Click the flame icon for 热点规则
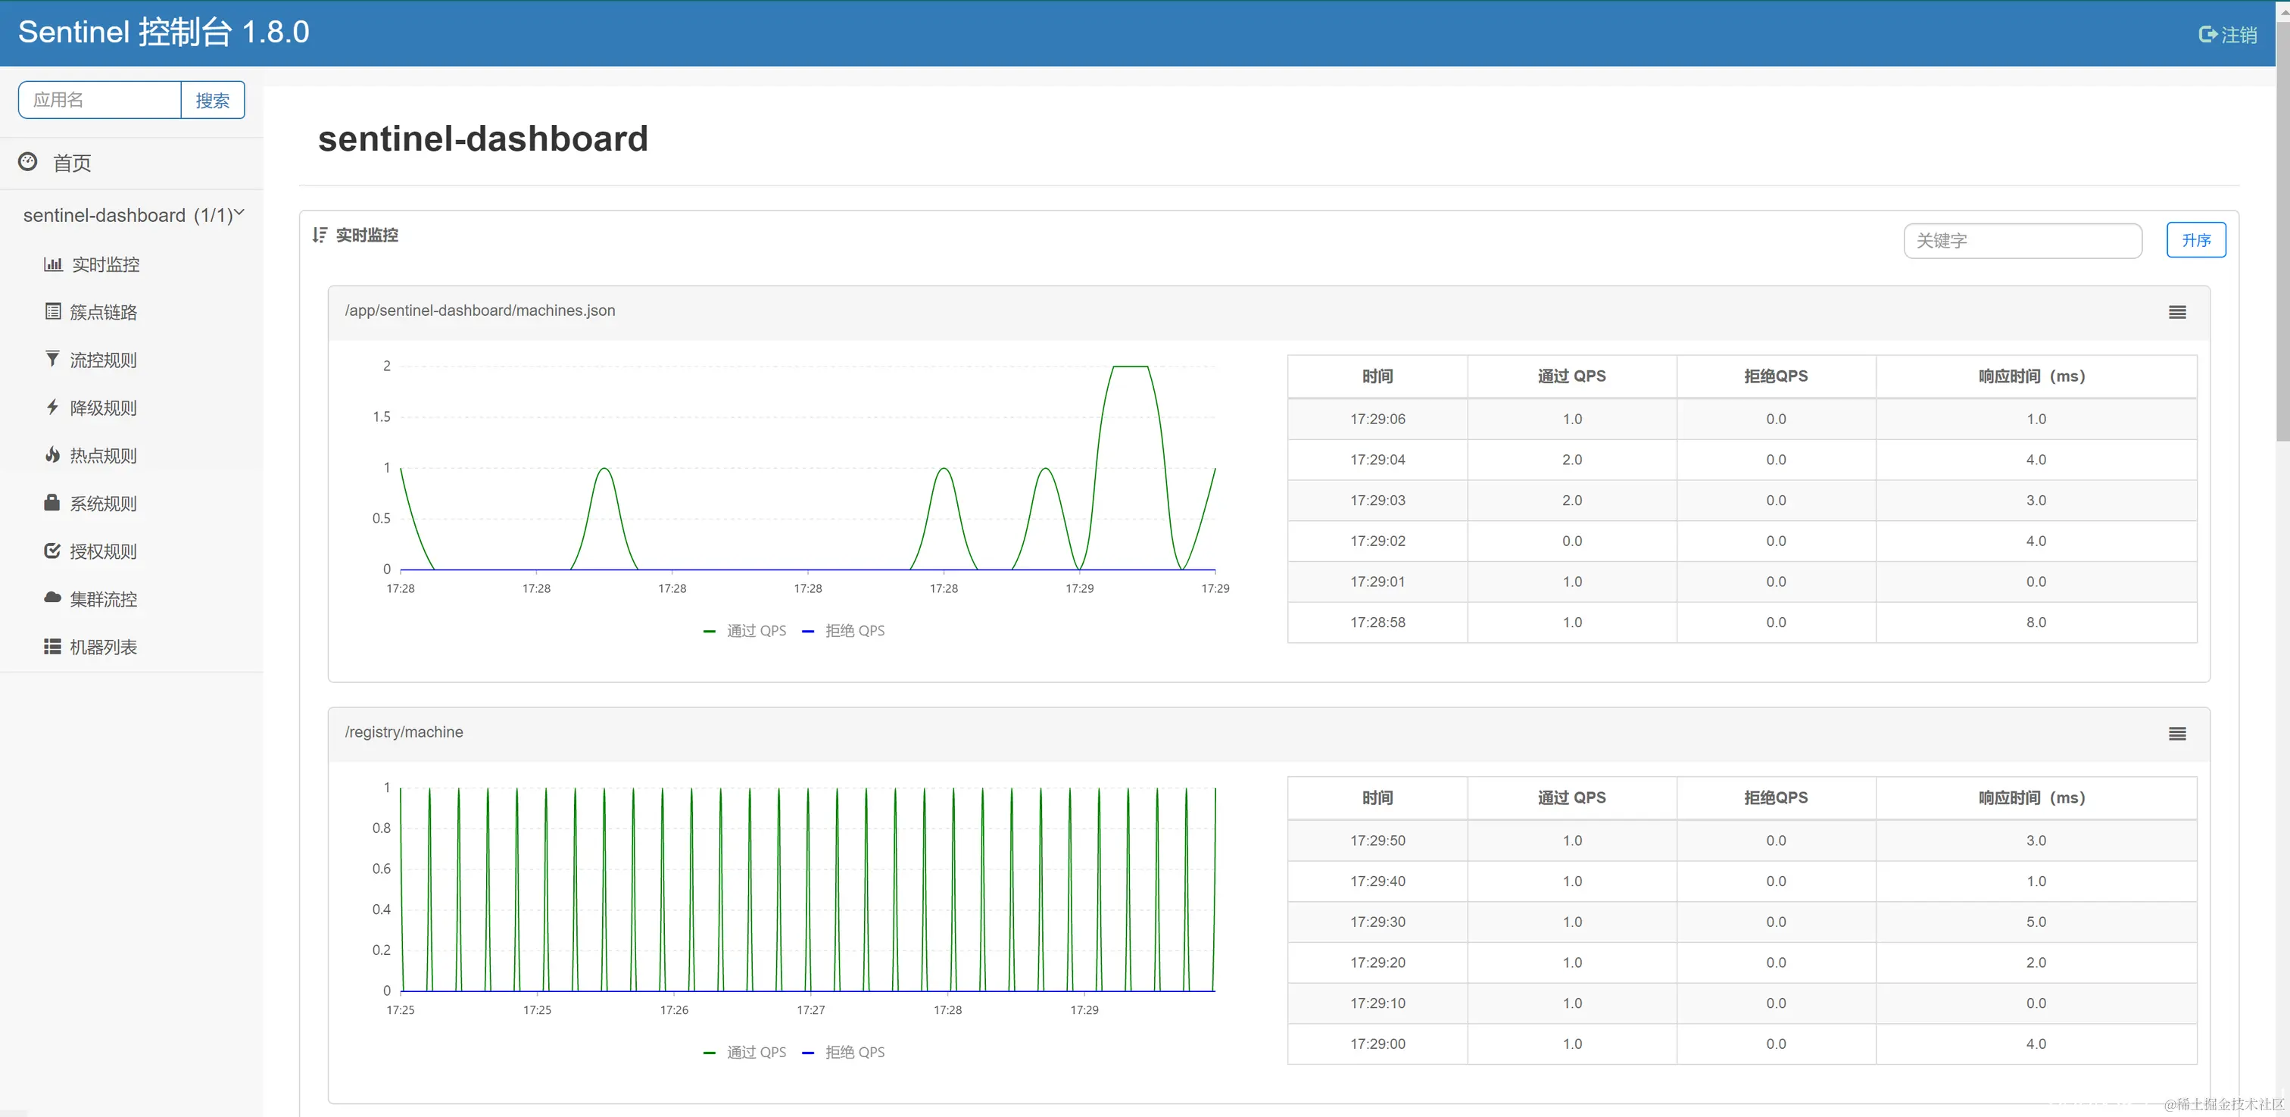The width and height of the screenshot is (2290, 1117). (x=52, y=454)
